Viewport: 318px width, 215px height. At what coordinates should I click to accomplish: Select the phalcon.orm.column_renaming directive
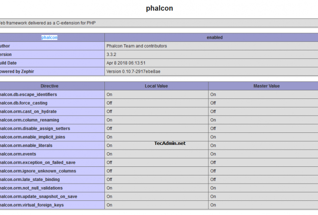click(x=29, y=120)
